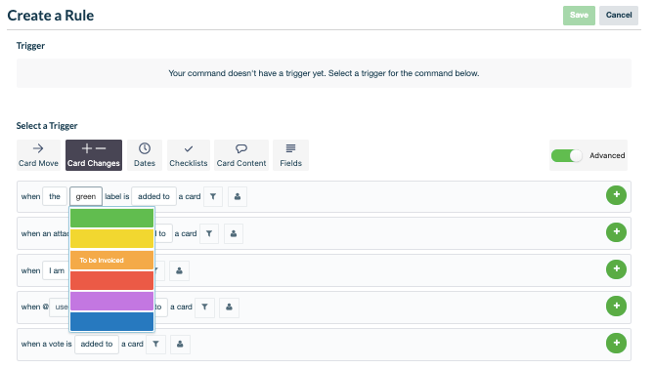Toggle 'the' option in label trigger
Viewport: 654px width, 369px height.
tap(55, 196)
